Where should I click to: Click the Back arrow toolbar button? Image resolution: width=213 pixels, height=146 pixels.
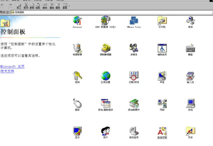2,6
